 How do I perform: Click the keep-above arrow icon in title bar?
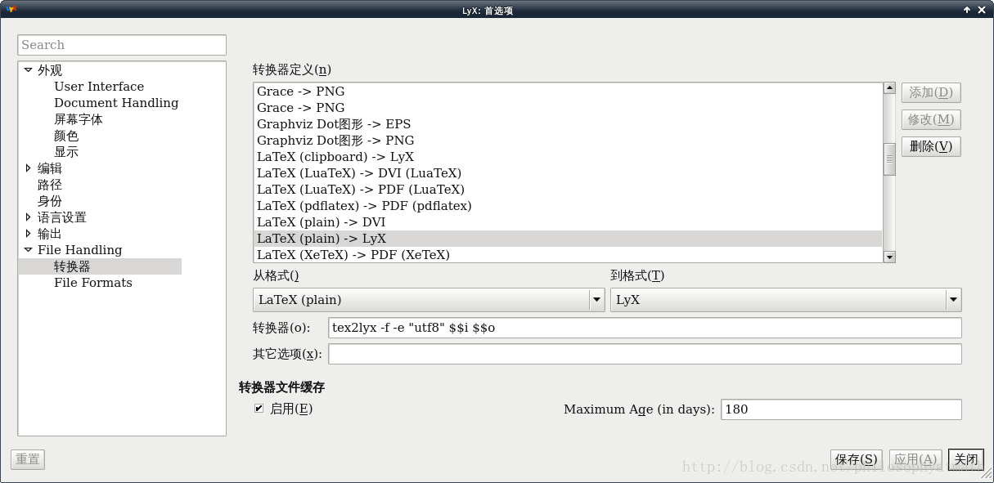coord(967,10)
